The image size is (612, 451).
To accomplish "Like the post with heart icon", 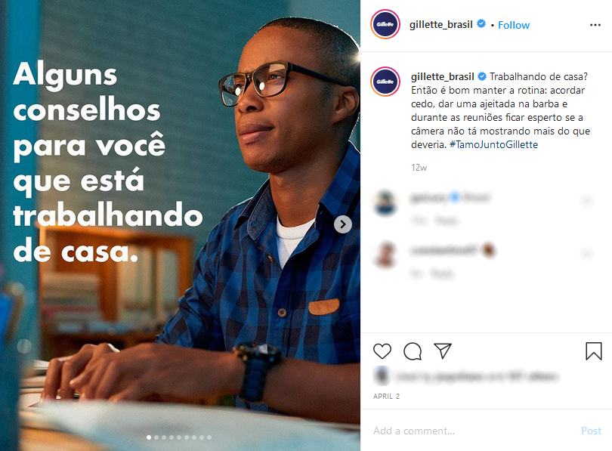I will [382, 351].
